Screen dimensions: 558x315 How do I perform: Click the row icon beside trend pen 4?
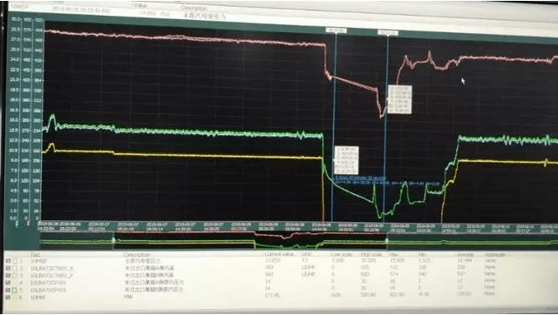(8, 283)
